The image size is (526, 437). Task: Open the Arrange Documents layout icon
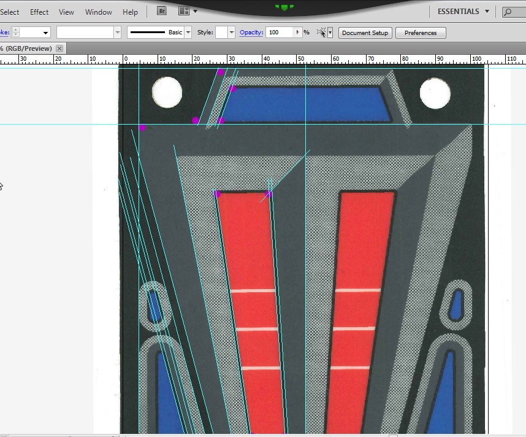[184, 11]
